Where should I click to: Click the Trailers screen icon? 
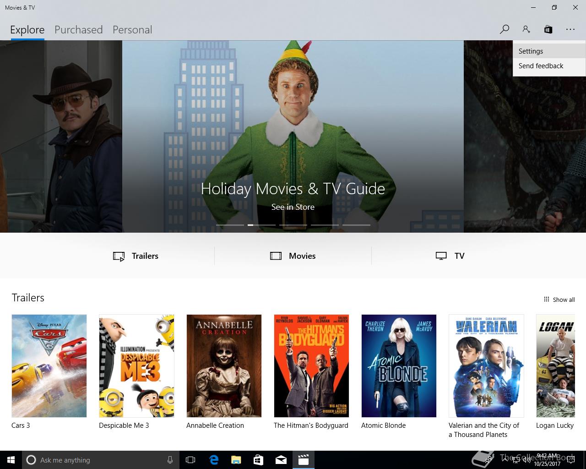pyautogui.click(x=119, y=256)
